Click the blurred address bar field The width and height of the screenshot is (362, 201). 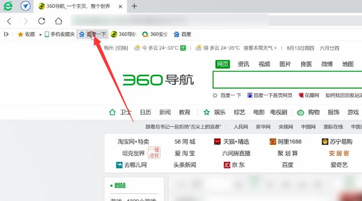click(x=169, y=21)
